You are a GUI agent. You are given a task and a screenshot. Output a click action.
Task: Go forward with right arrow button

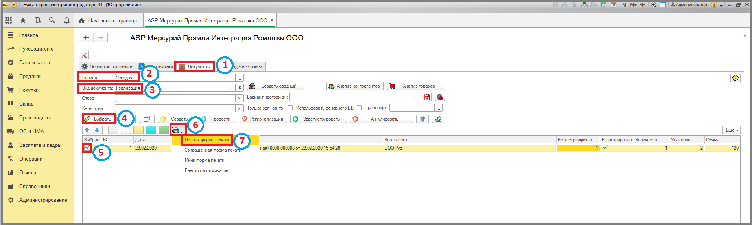[100, 38]
